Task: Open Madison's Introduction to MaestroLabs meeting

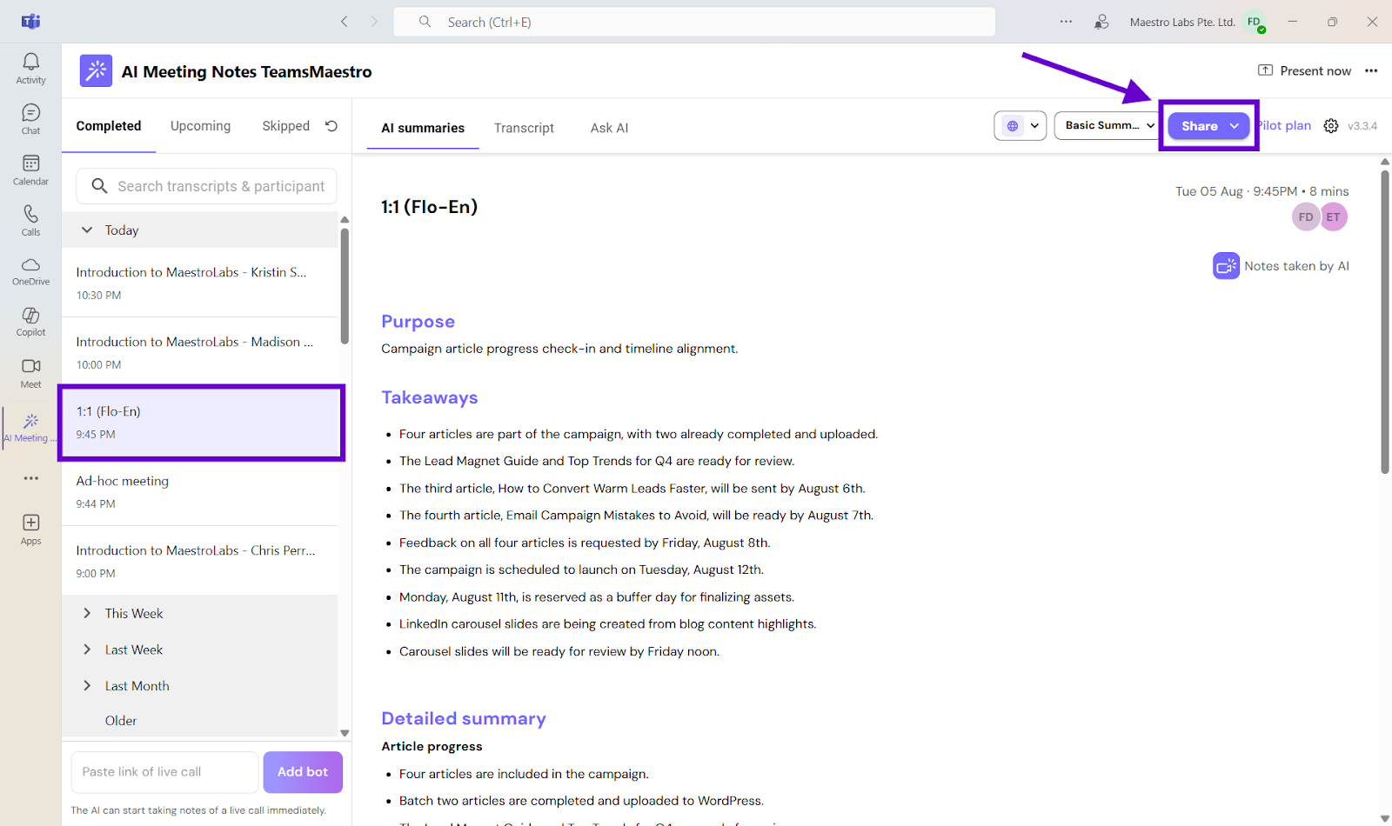Action: click(200, 352)
